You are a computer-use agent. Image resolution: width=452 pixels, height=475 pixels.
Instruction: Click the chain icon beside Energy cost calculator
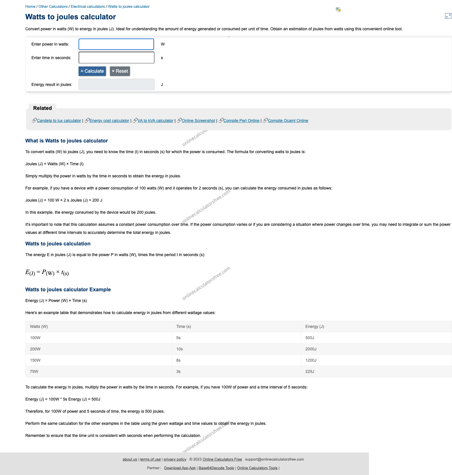click(87, 120)
